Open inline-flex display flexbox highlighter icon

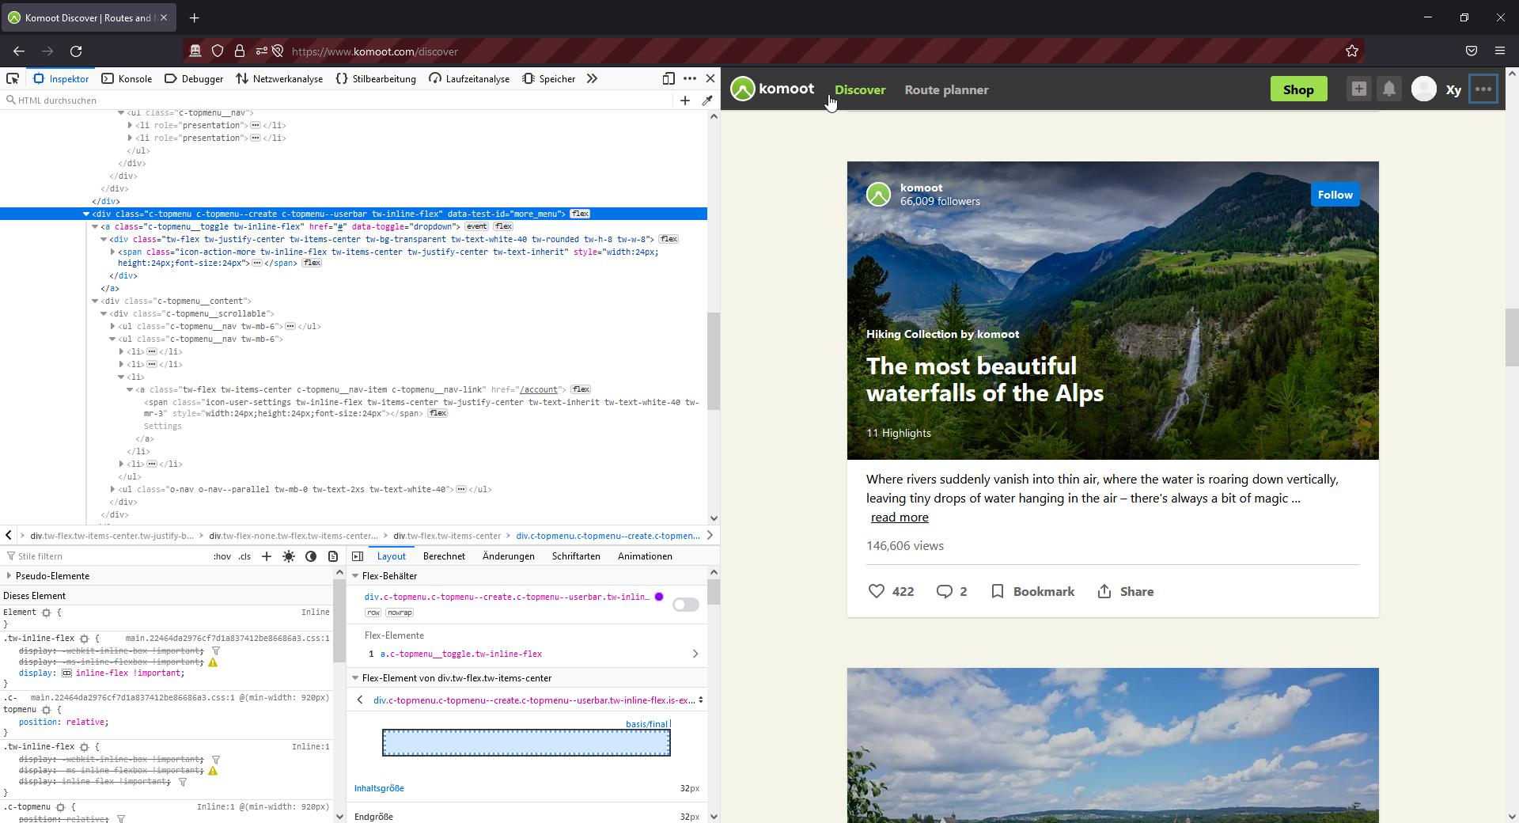click(x=67, y=673)
